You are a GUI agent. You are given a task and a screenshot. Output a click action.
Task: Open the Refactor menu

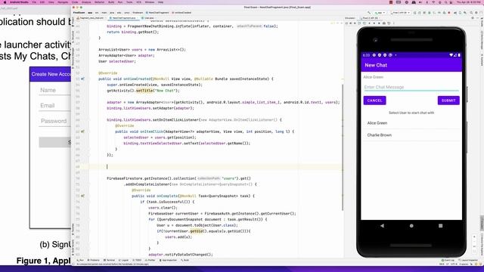(99, 2)
